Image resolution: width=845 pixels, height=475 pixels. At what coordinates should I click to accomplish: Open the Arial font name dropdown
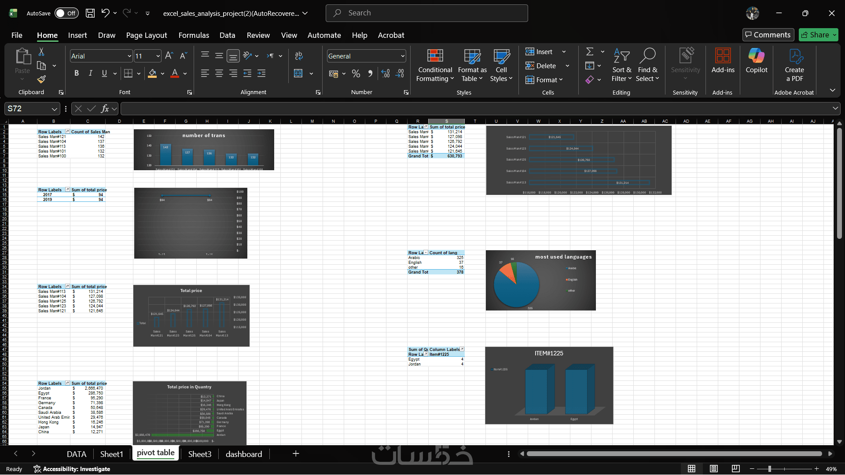pyautogui.click(x=129, y=56)
